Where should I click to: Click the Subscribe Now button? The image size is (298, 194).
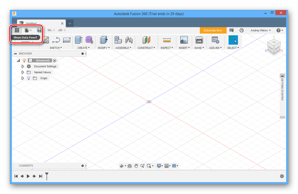coord(213,30)
